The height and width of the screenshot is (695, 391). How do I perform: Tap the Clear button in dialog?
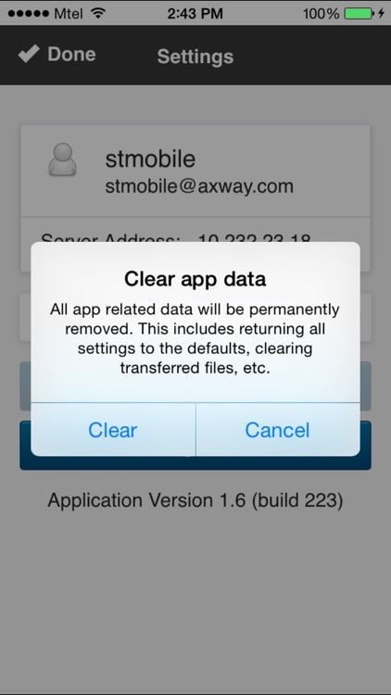113,429
